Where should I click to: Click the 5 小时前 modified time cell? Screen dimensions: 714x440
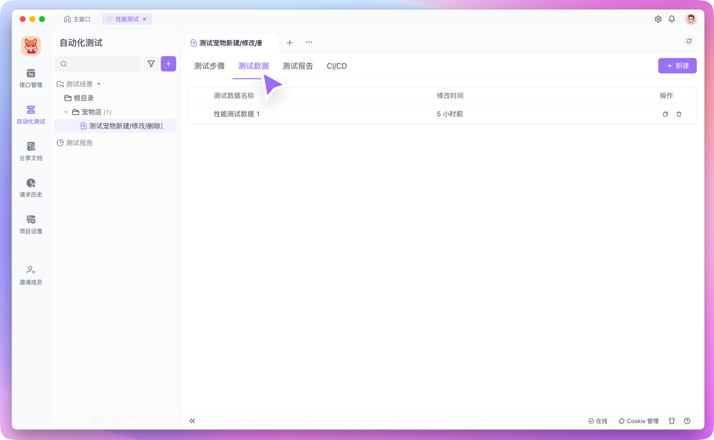coord(449,114)
